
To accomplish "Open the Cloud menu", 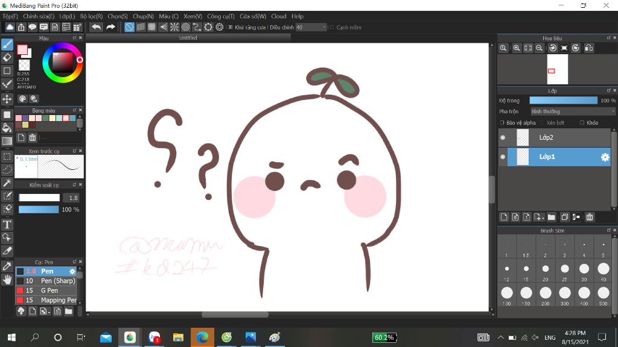I will [x=279, y=16].
